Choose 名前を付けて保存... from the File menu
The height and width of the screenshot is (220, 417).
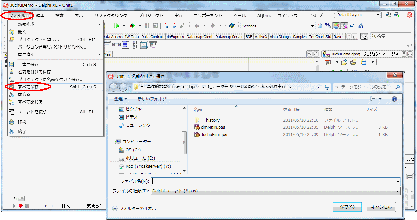tap(55, 72)
